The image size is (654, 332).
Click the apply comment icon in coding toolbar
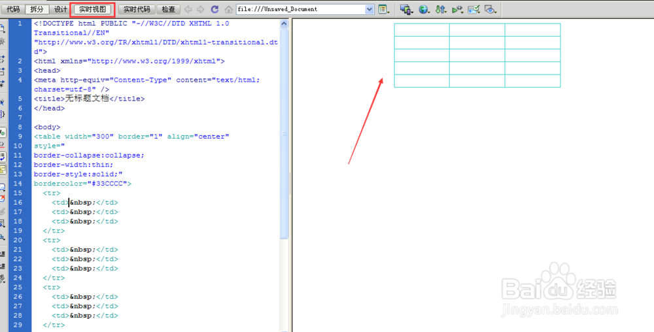3,187
